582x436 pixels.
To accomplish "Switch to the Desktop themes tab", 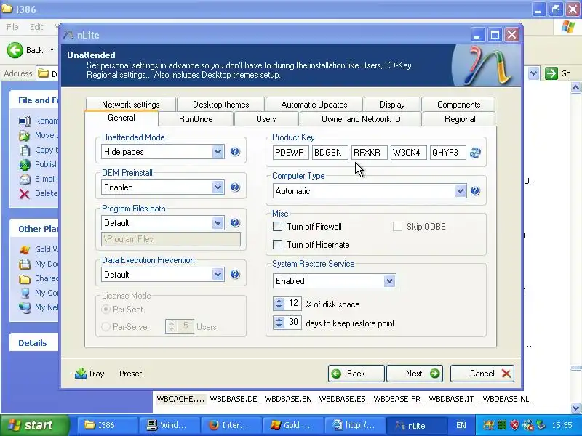I will click(x=221, y=104).
